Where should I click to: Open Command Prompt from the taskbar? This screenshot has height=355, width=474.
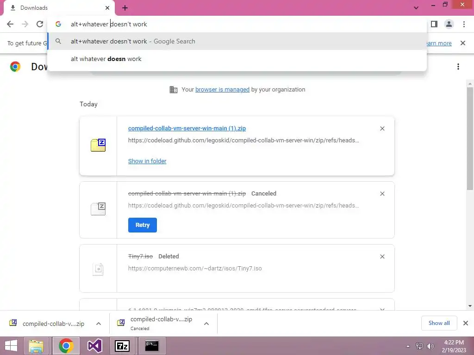[152, 346]
